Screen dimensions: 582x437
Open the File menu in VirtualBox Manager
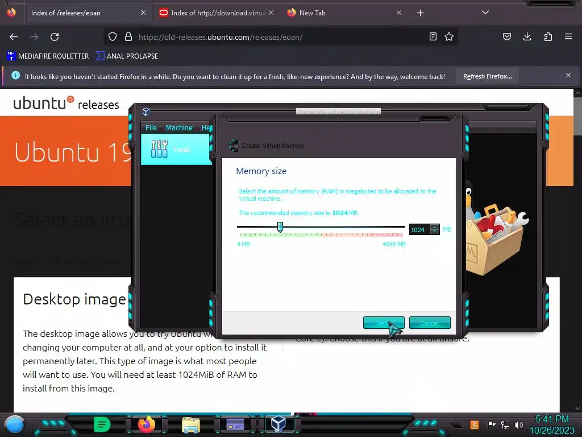click(x=151, y=128)
